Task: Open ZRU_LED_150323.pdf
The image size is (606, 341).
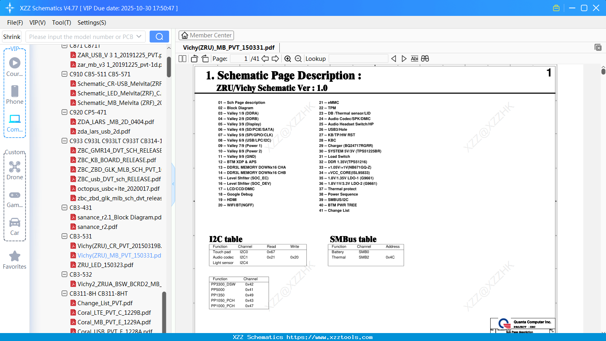Action: click(x=105, y=265)
